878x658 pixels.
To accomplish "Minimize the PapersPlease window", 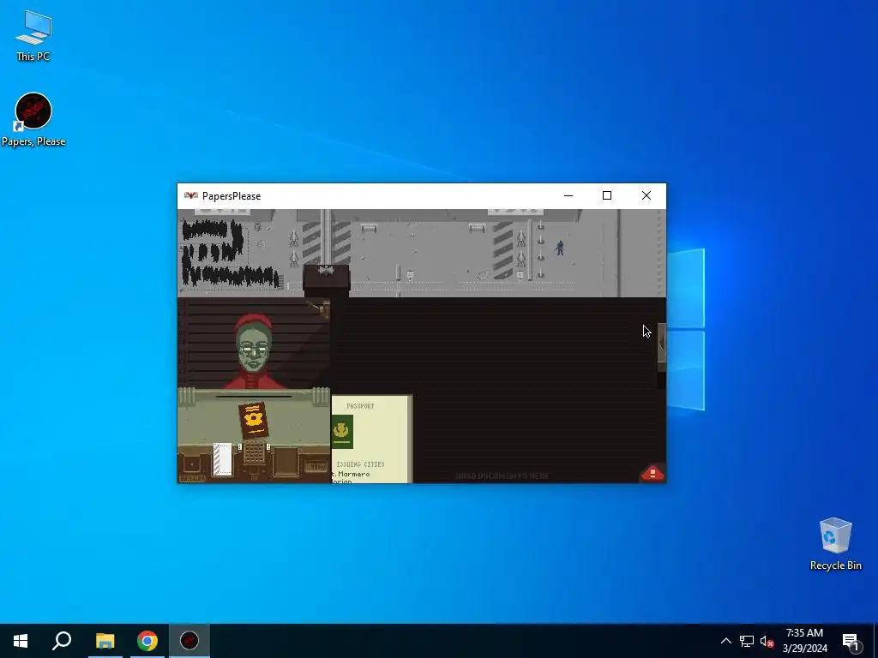I will 568,195.
